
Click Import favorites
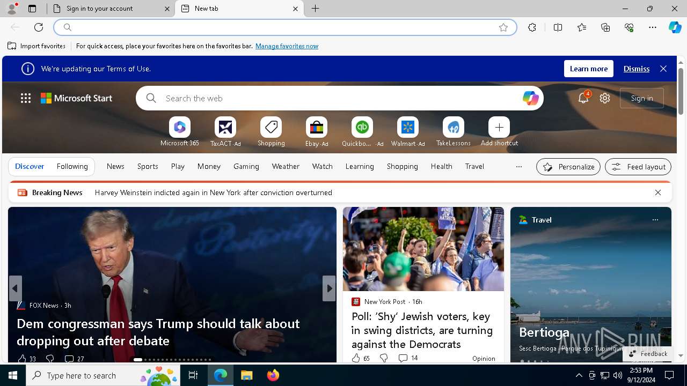(36, 46)
